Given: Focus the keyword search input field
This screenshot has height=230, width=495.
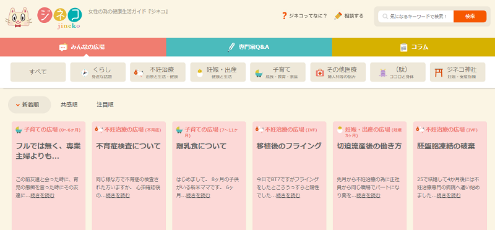Looking at the screenshot, I should coord(416,17).
